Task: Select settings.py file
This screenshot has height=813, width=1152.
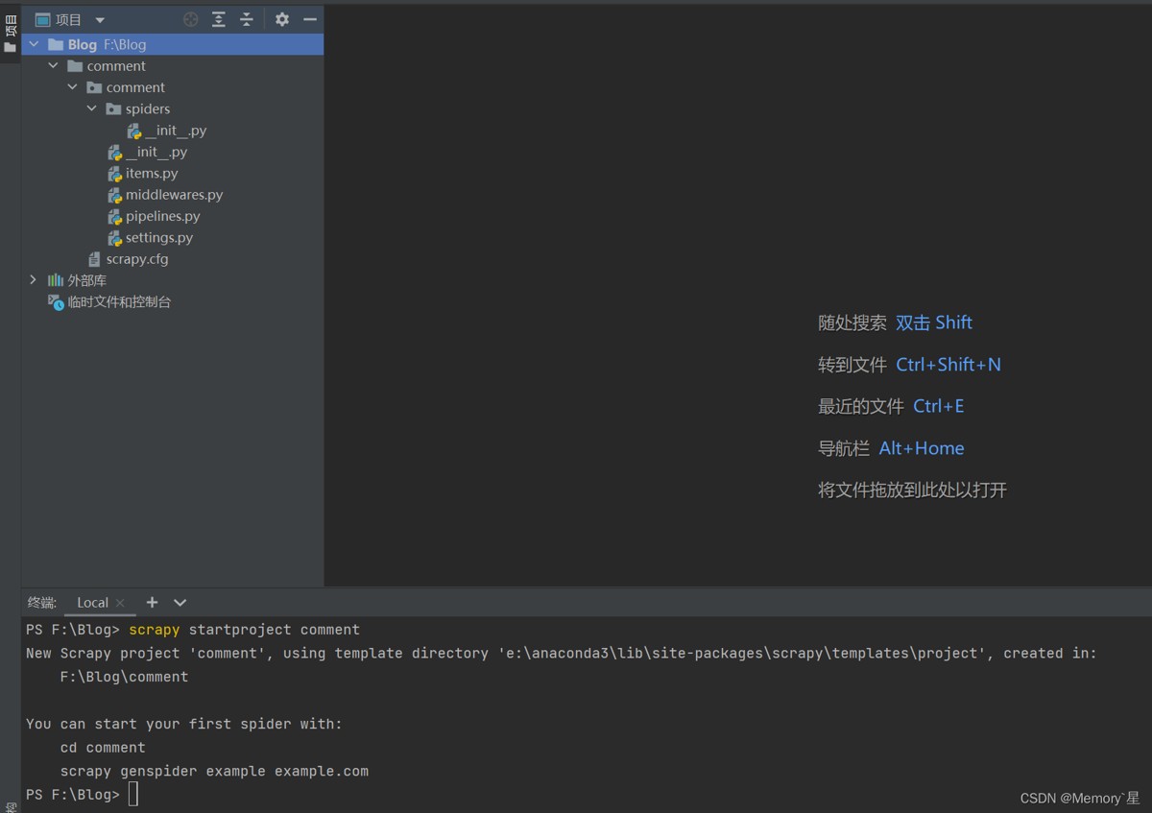Action: click(x=159, y=237)
